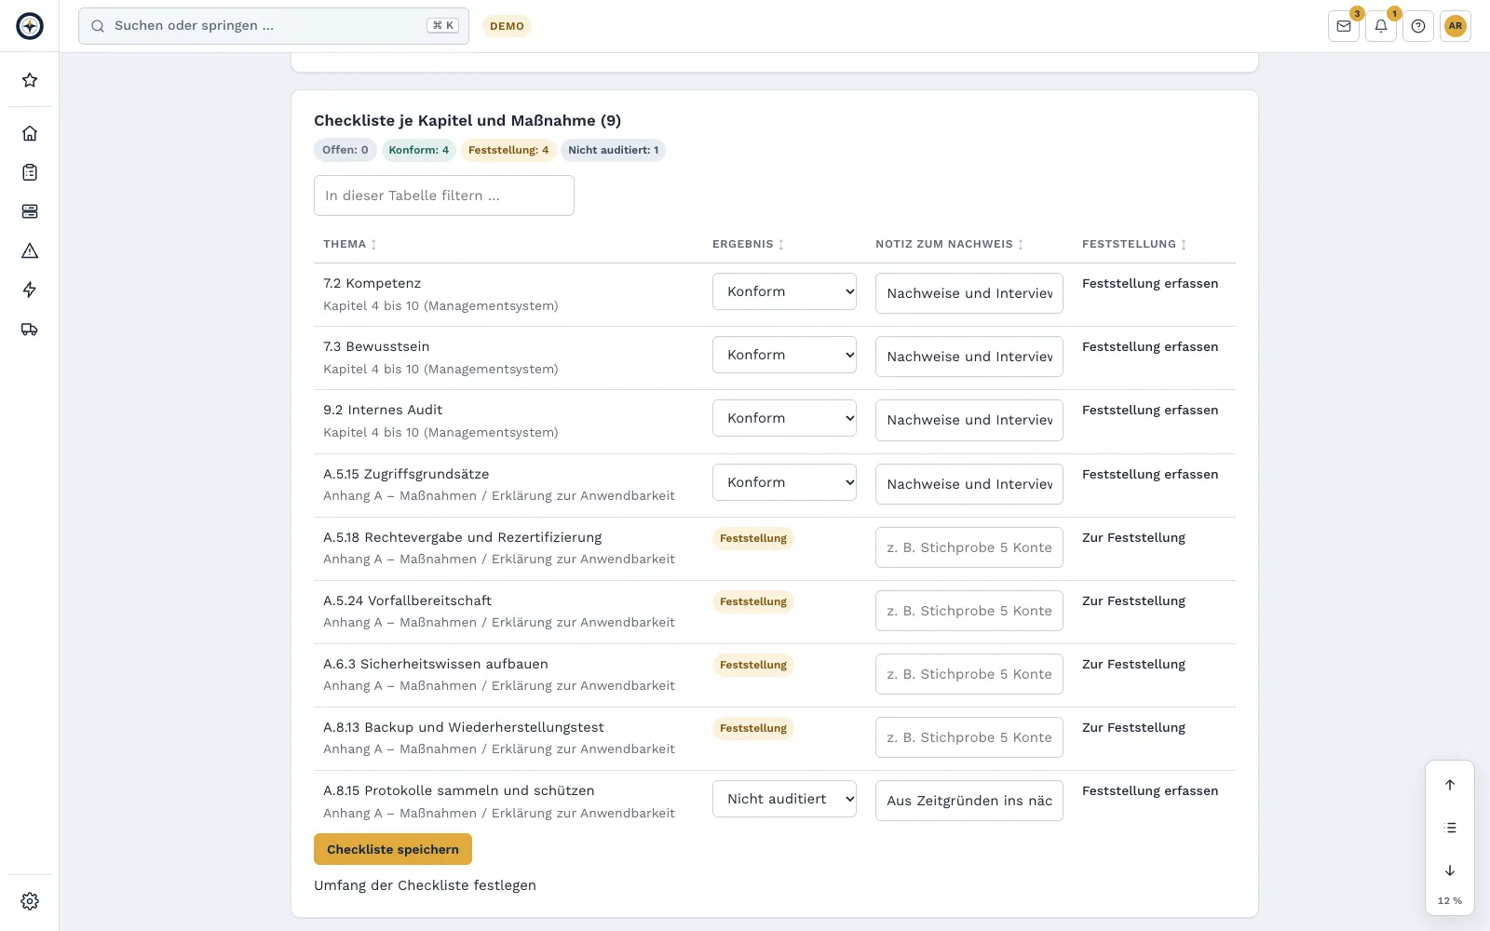
Task: Open the truck sidebar icon
Action: click(x=30, y=329)
